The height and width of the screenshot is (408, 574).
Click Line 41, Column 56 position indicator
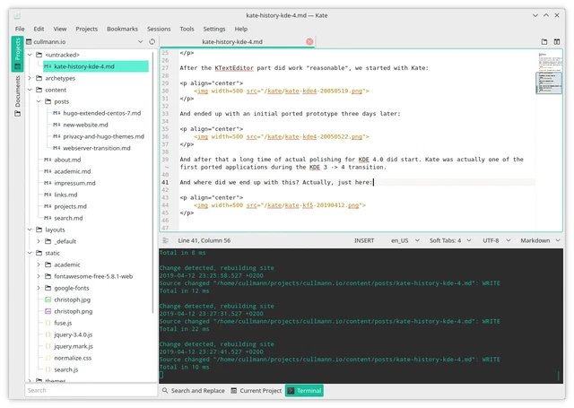[204, 240]
